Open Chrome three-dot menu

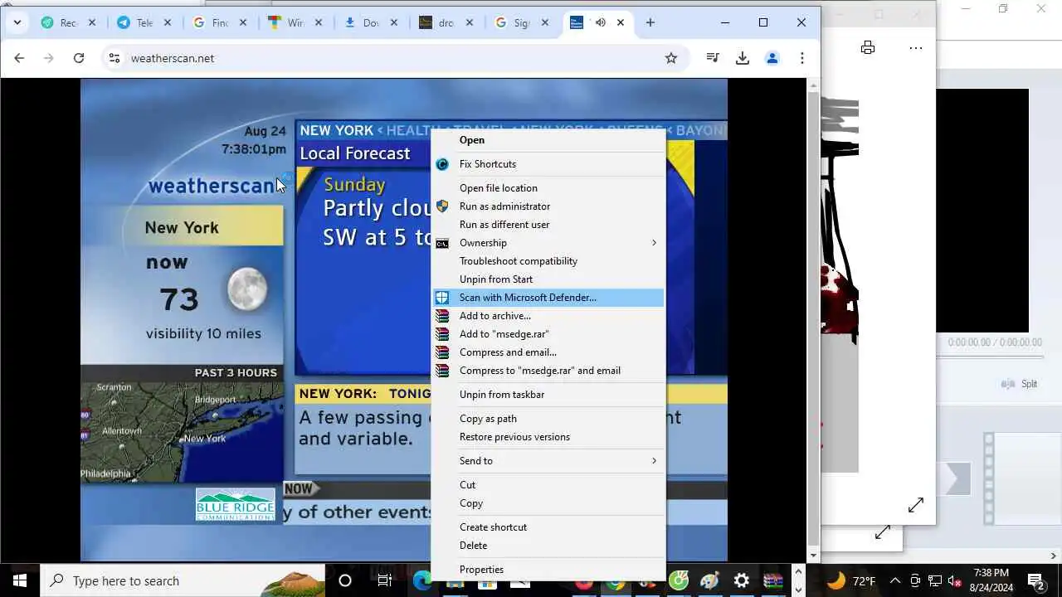[x=802, y=58]
